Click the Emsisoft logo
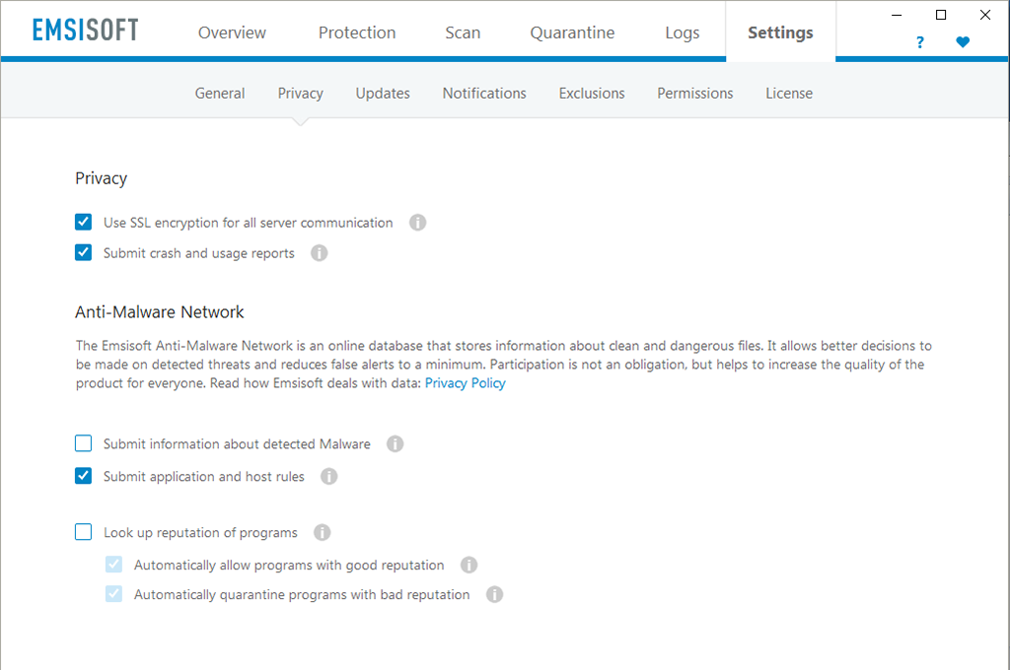 [x=85, y=31]
